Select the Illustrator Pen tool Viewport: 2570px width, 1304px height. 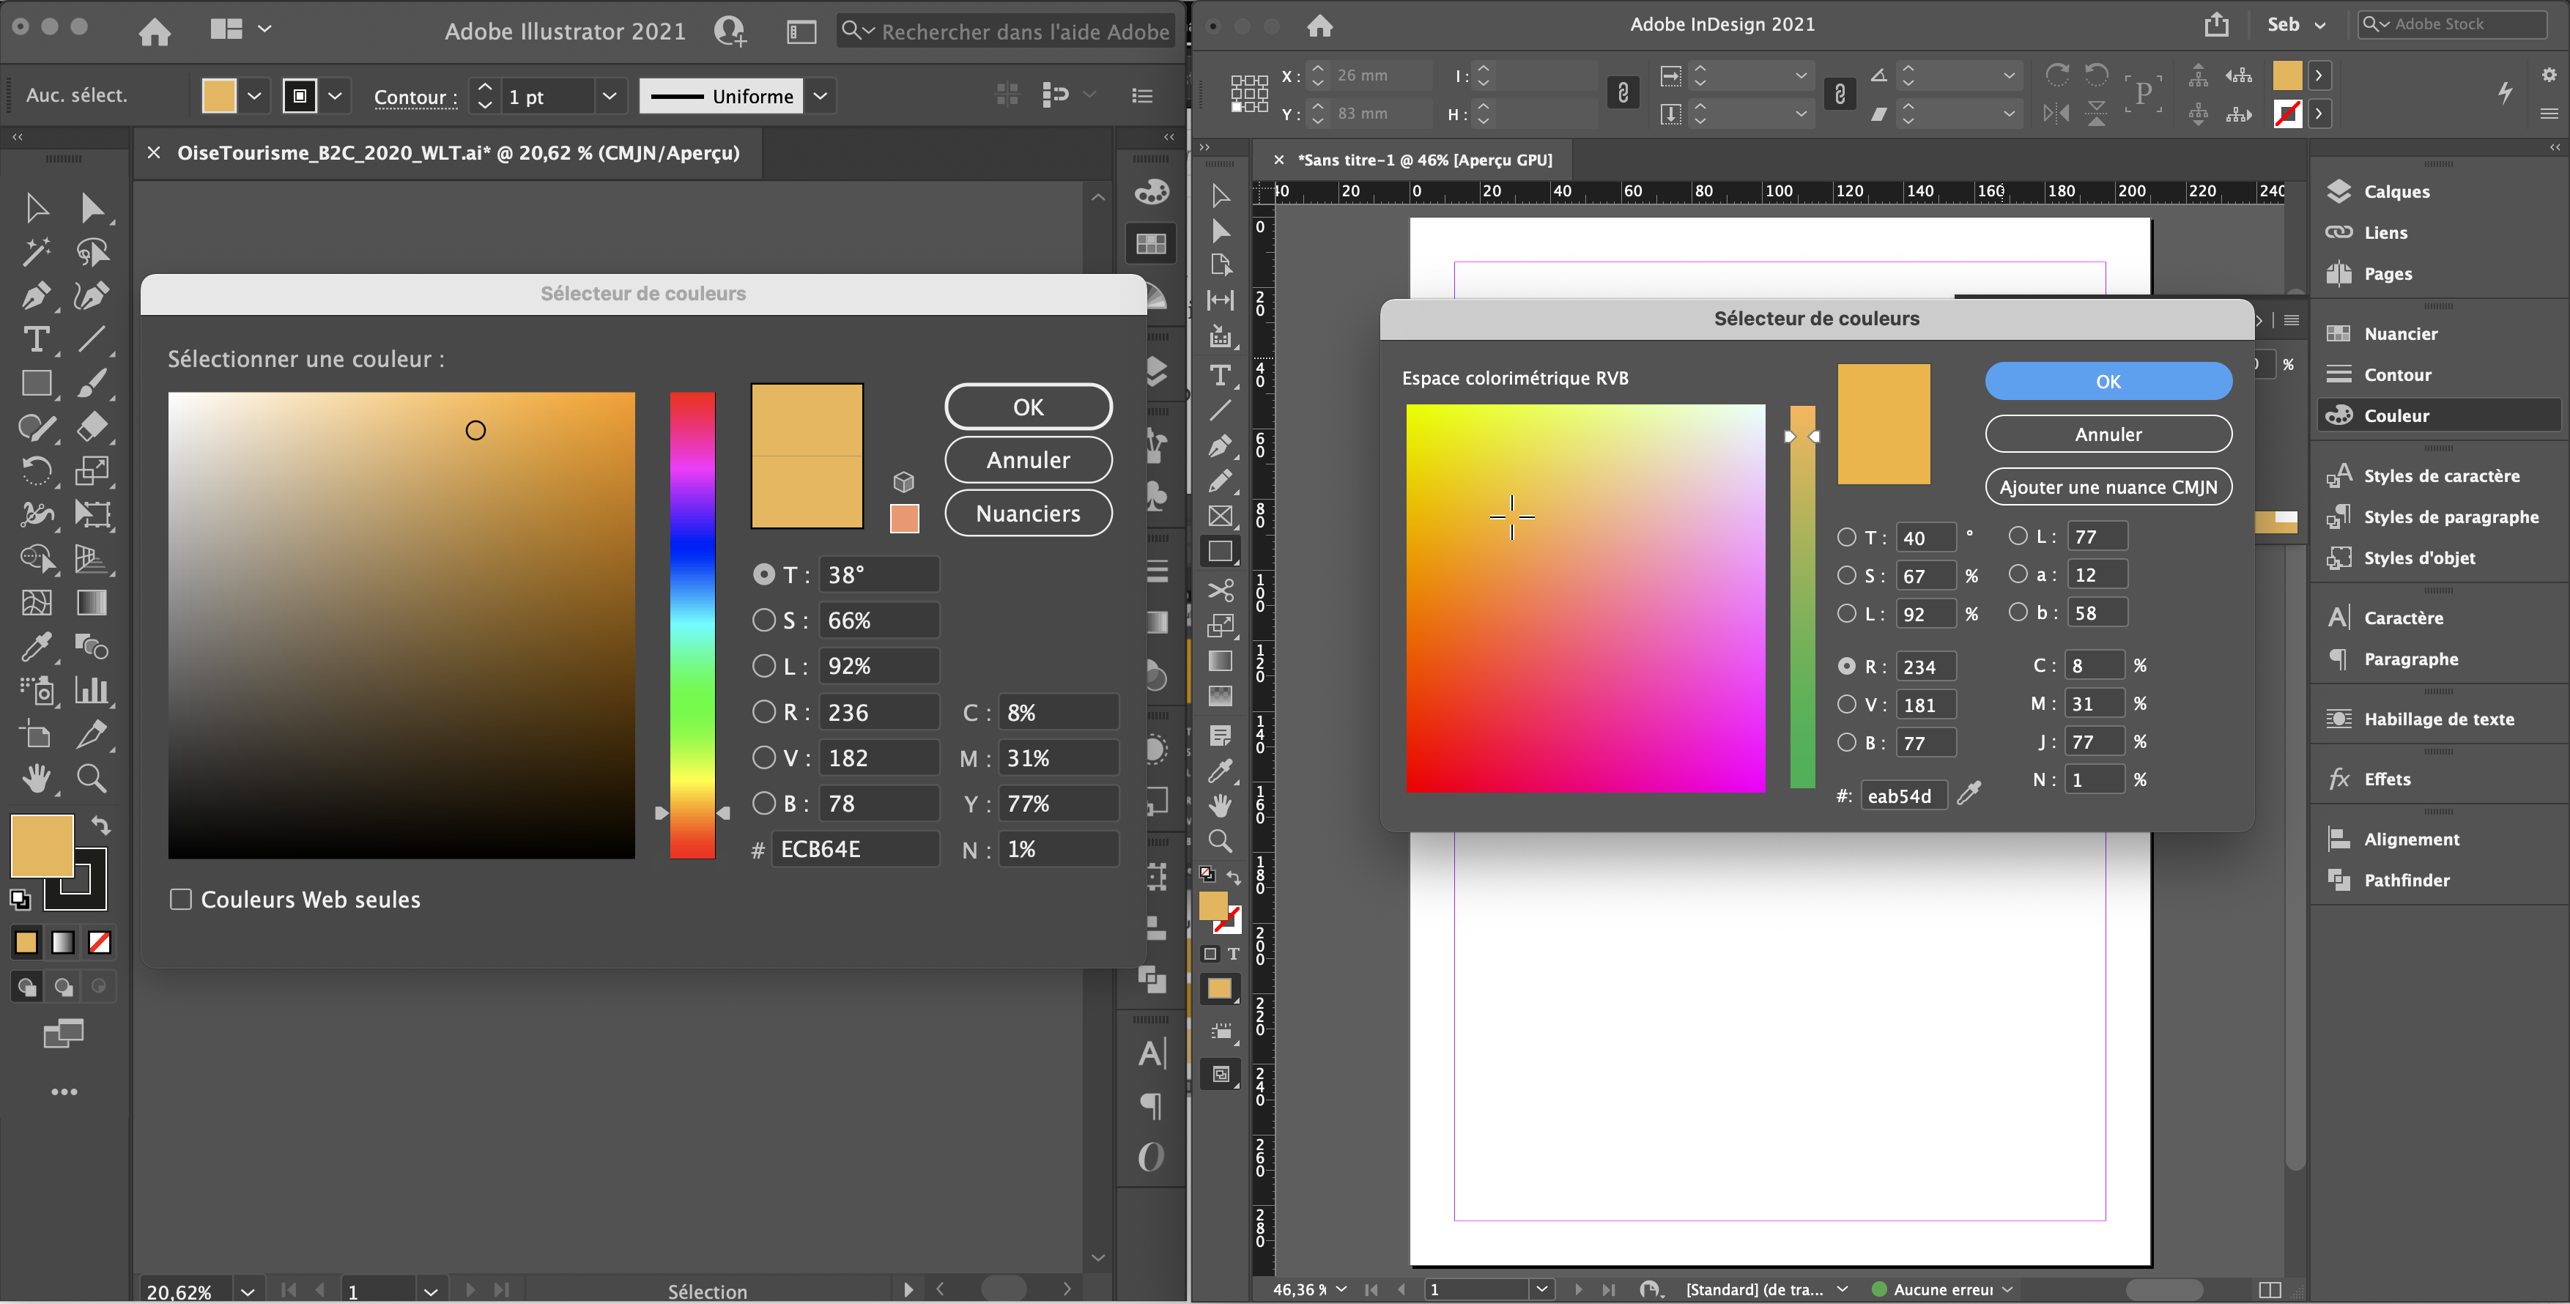36,295
